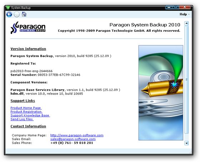Click the Contact Information heading

28,126
